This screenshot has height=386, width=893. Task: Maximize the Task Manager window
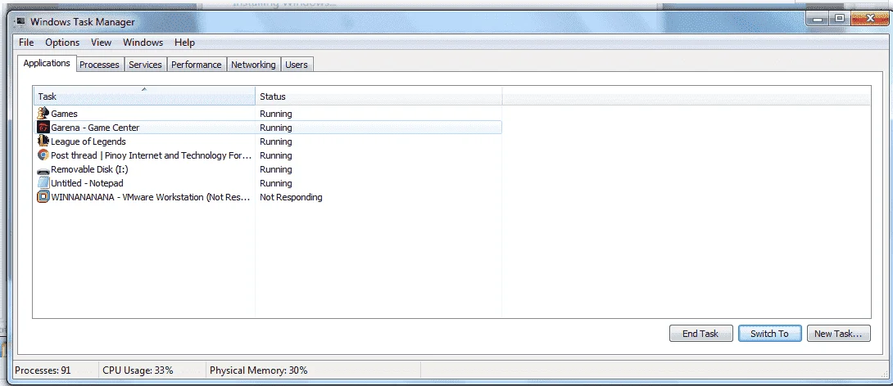(x=840, y=19)
